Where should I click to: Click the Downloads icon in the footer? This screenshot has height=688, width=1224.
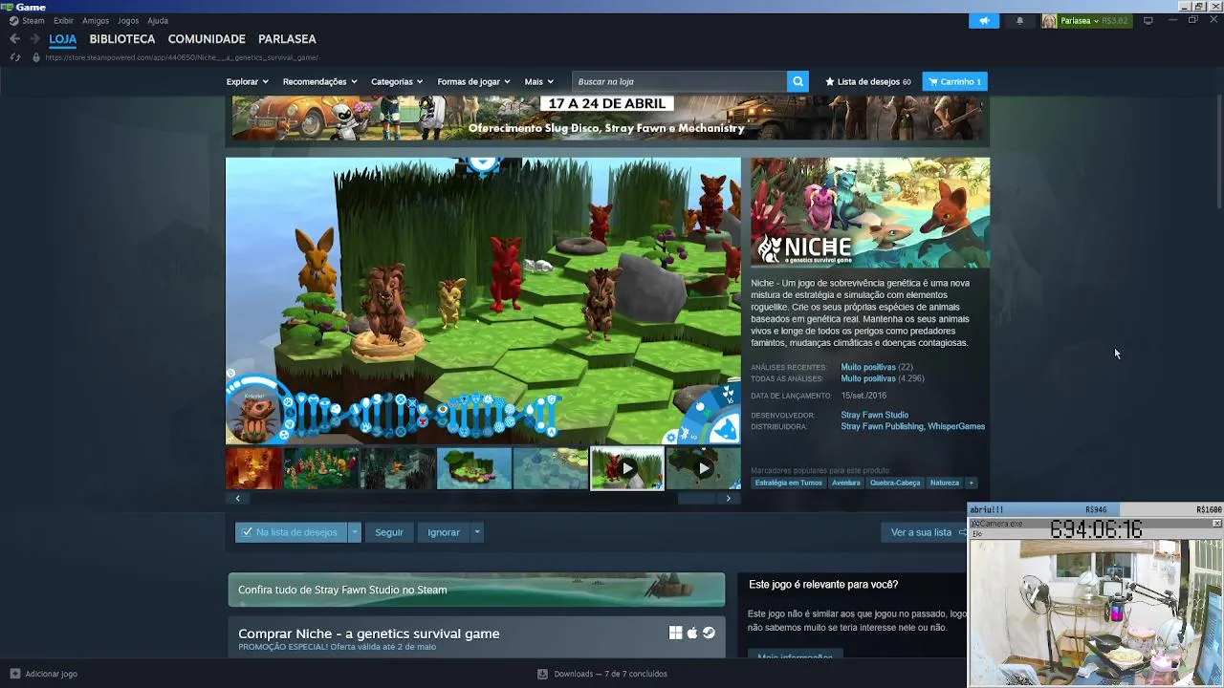(542, 674)
